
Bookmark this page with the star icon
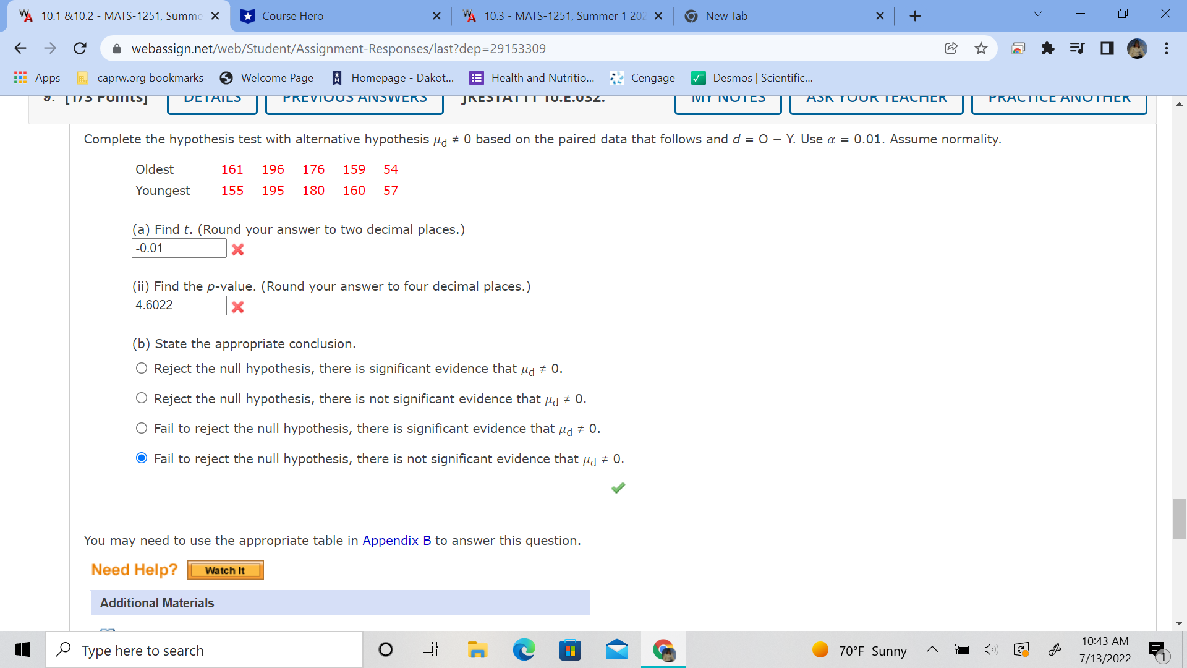pos(981,48)
